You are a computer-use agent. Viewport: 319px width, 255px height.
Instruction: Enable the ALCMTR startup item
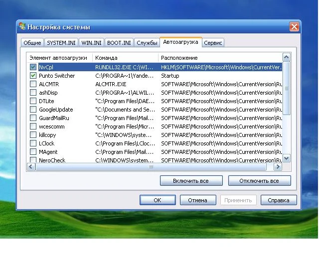[33, 84]
